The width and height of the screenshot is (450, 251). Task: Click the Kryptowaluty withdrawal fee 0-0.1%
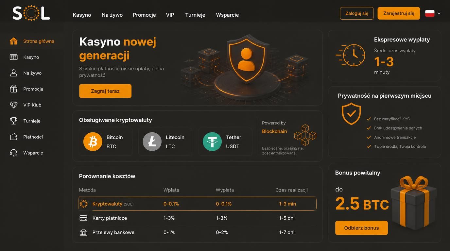tap(224, 204)
